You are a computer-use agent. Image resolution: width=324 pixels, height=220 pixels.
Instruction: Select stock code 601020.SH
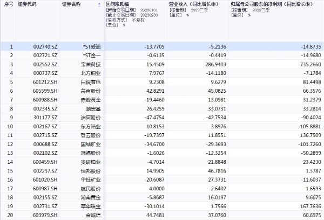45,180
